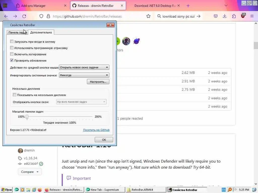The height and width of the screenshot is (193, 258).
Task: Bookmark this page with the star
Action: pyautogui.click(x=148, y=16)
